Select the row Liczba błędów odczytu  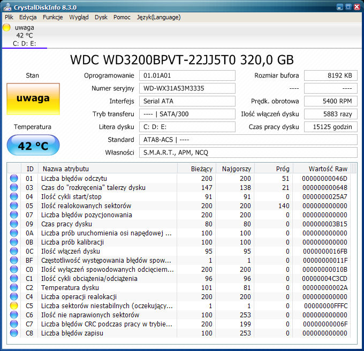179,178
